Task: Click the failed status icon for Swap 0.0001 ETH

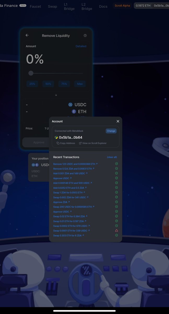Action: click(x=116, y=231)
